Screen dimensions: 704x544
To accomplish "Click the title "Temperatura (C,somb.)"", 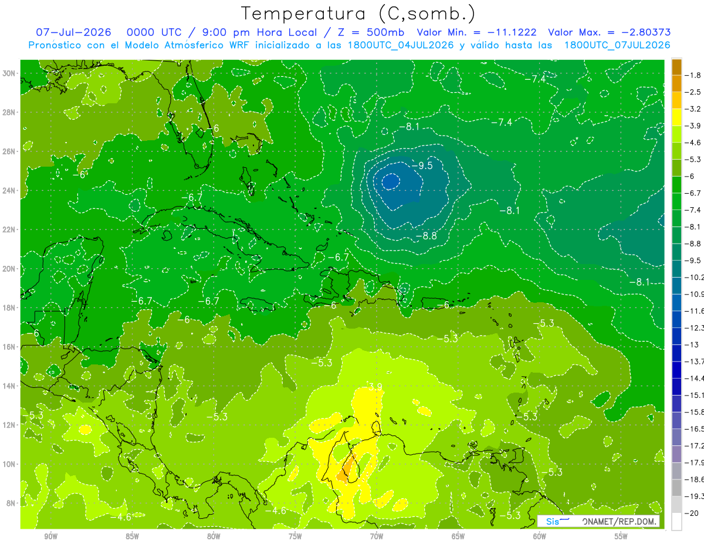I will pyautogui.click(x=358, y=14).
